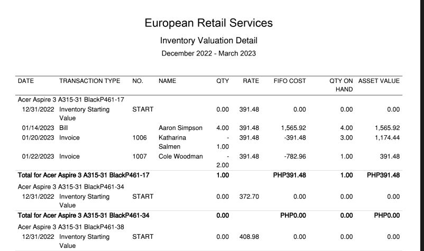Click the 1,565.92 FIFO cost amount
Image resolution: width=424 pixels, height=251 pixels.
[292, 128]
